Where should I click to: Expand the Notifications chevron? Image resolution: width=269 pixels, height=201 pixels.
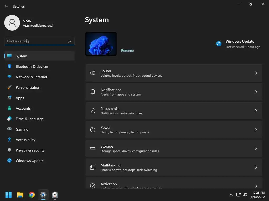256,92
